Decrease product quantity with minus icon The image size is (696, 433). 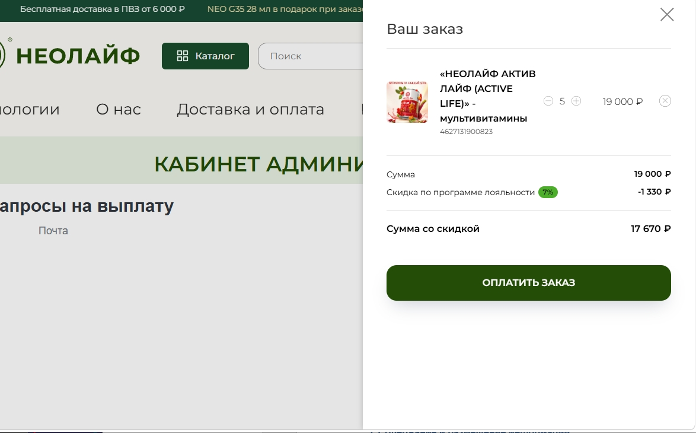point(548,101)
